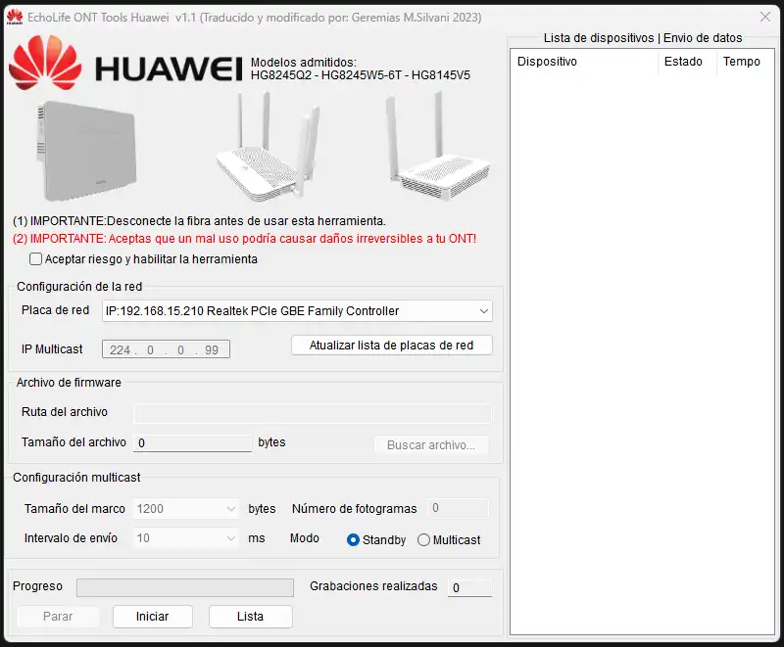Screen dimensions: 784x647
Task: Expand the Tamaño del marco combo box
Action: (185, 509)
